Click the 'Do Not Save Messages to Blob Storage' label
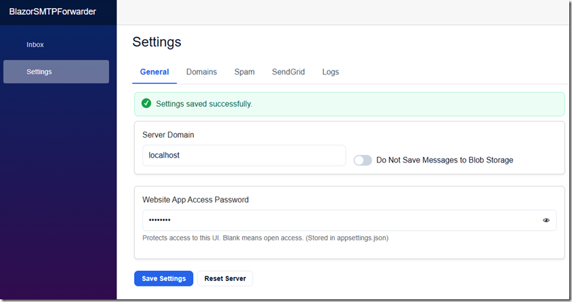The width and height of the screenshot is (572, 302). (x=445, y=160)
